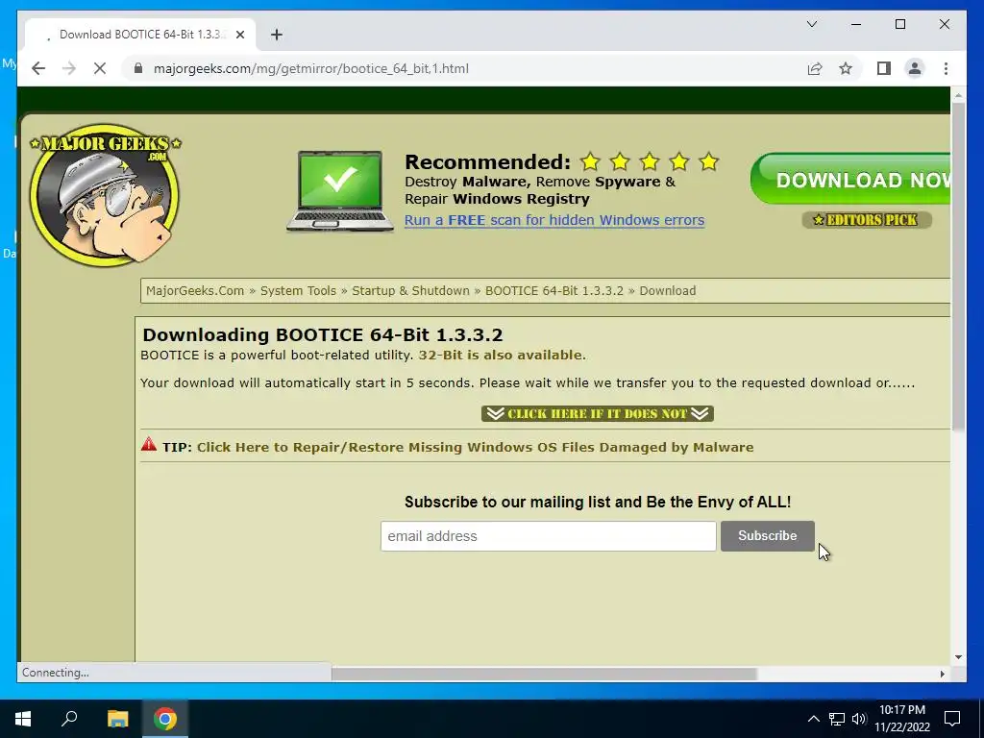The height and width of the screenshot is (738, 984).
Task: Minimize the Chrome window
Action: pyautogui.click(x=856, y=24)
